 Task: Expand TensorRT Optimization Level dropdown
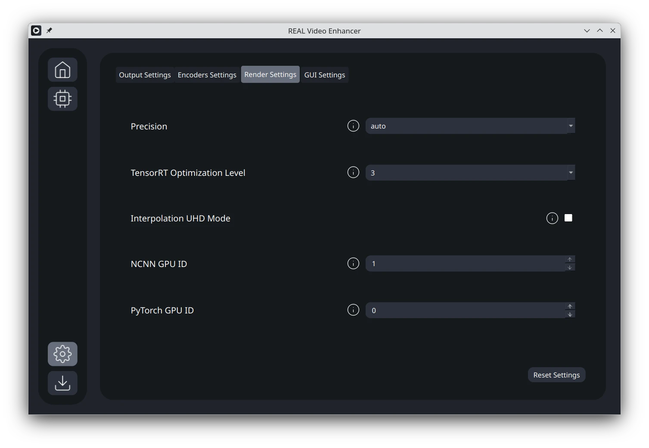[470, 172]
